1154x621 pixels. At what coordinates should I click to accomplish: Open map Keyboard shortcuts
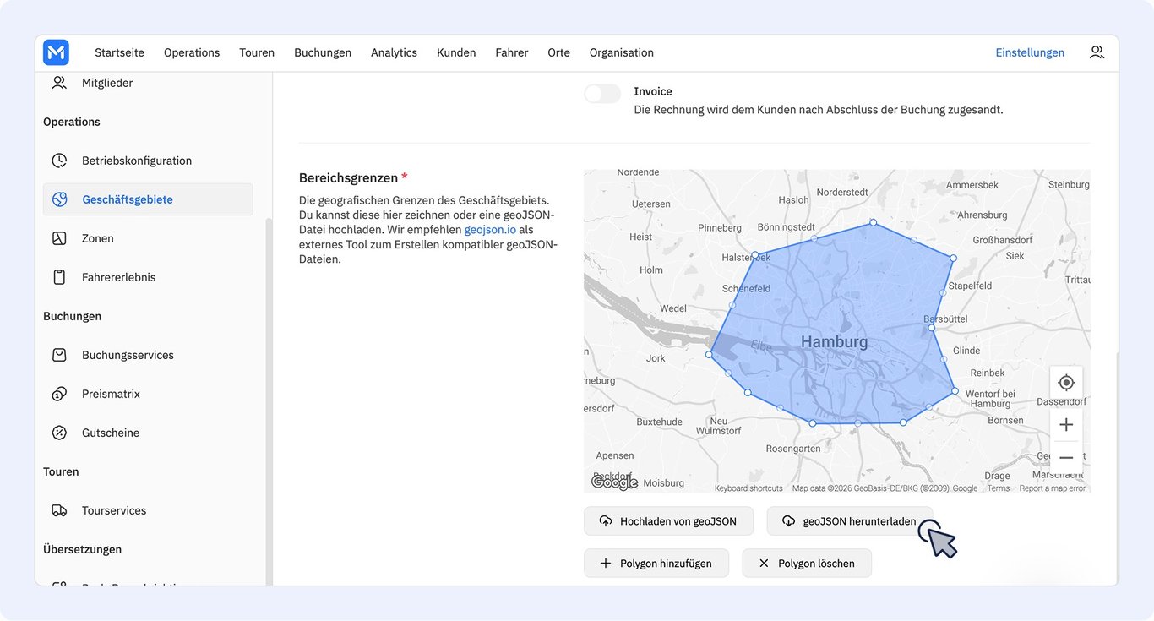[x=748, y=488]
